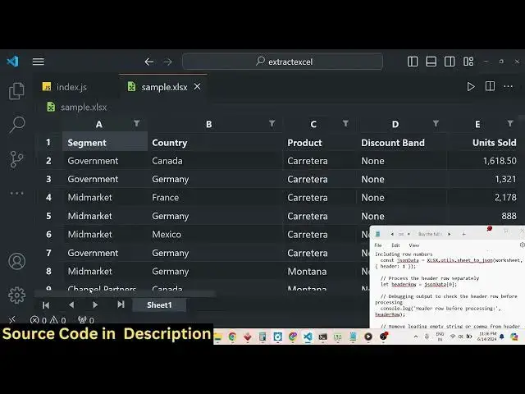This screenshot has height=394, width=525.
Task: Click the taskbar clock showing 6/14/2024
Action: tap(487, 337)
